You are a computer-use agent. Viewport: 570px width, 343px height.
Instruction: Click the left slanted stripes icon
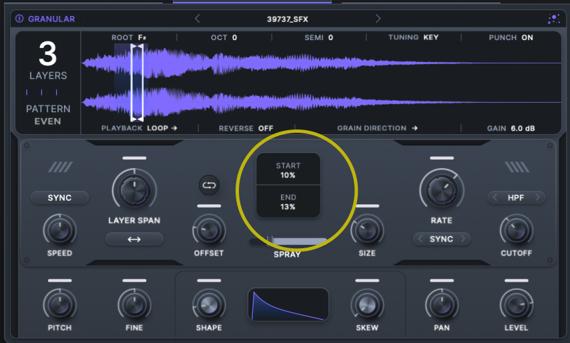[60, 167]
